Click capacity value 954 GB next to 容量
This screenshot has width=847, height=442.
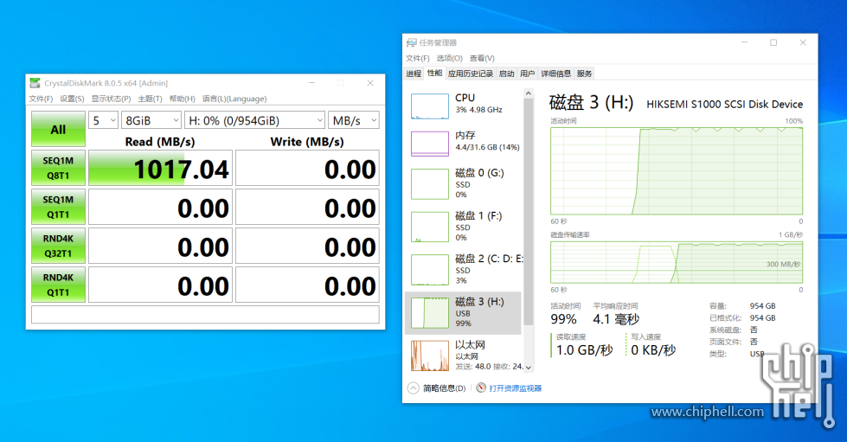tap(762, 306)
